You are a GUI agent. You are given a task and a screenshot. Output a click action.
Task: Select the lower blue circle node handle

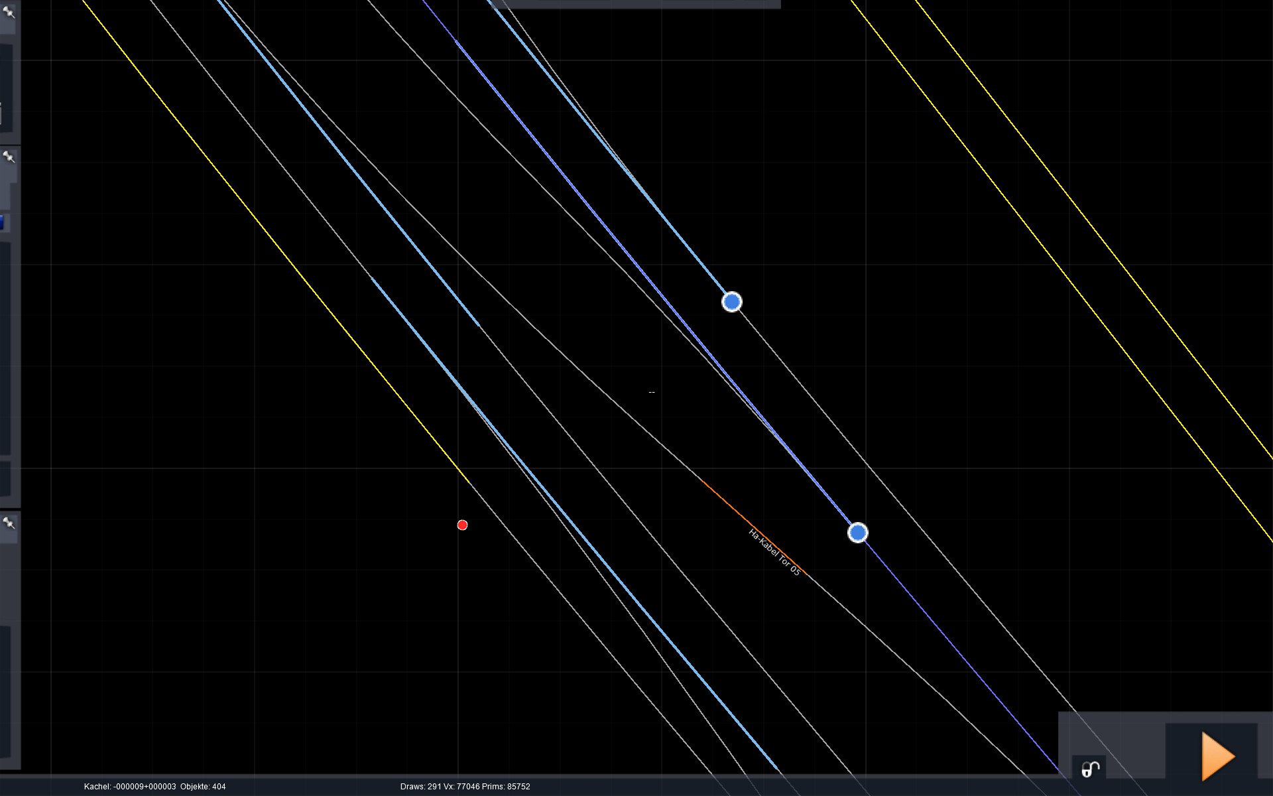point(857,533)
